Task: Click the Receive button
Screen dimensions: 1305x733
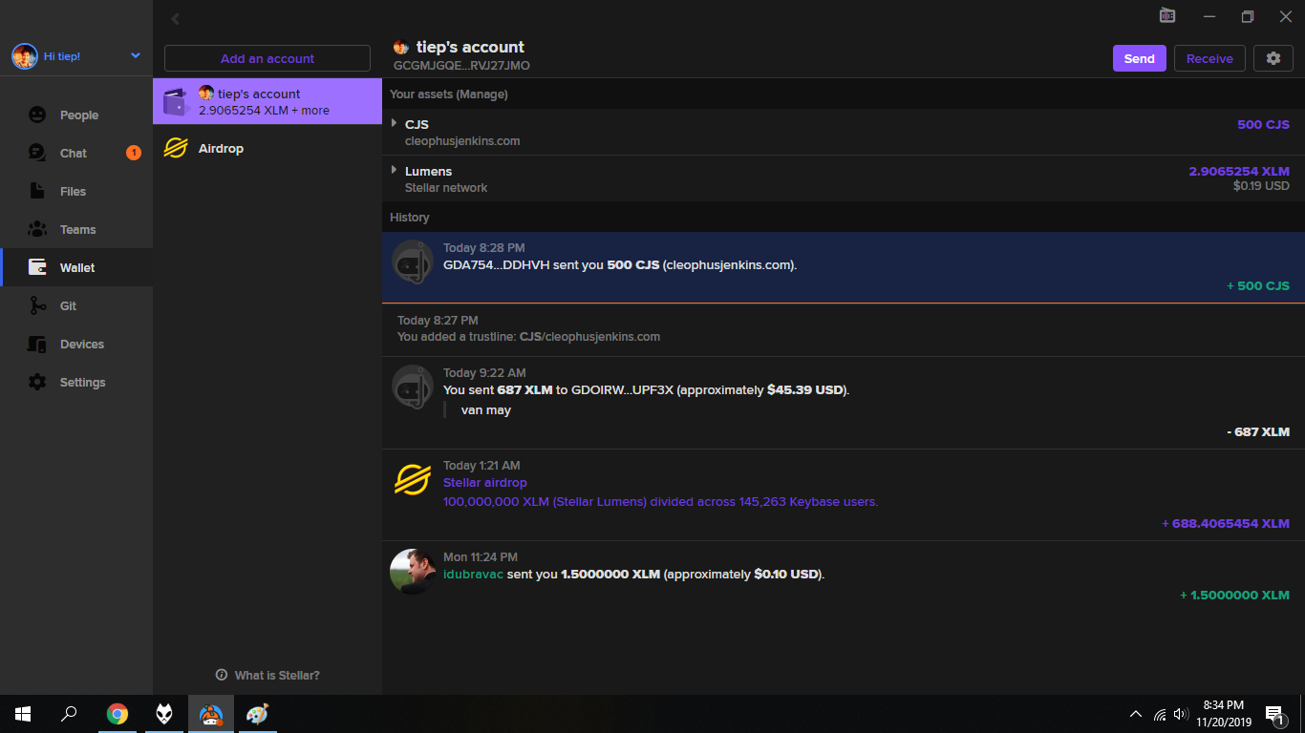Action: [x=1209, y=58]
